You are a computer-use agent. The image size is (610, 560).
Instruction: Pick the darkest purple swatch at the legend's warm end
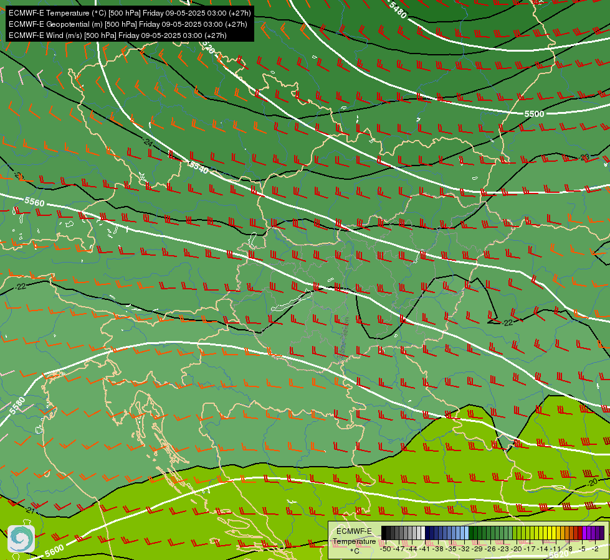(603, 533)
